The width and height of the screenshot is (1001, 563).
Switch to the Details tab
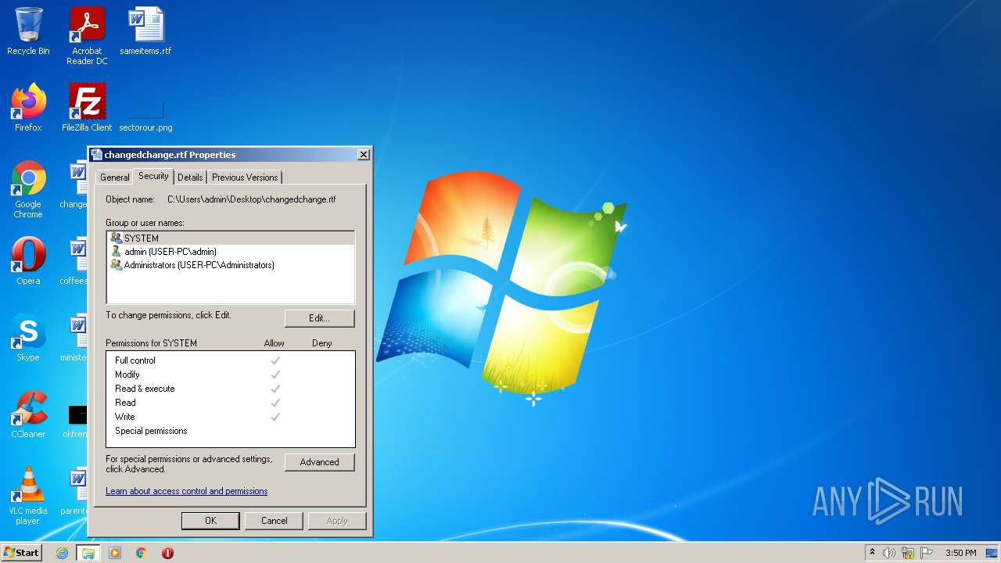(x=190, y=178)
